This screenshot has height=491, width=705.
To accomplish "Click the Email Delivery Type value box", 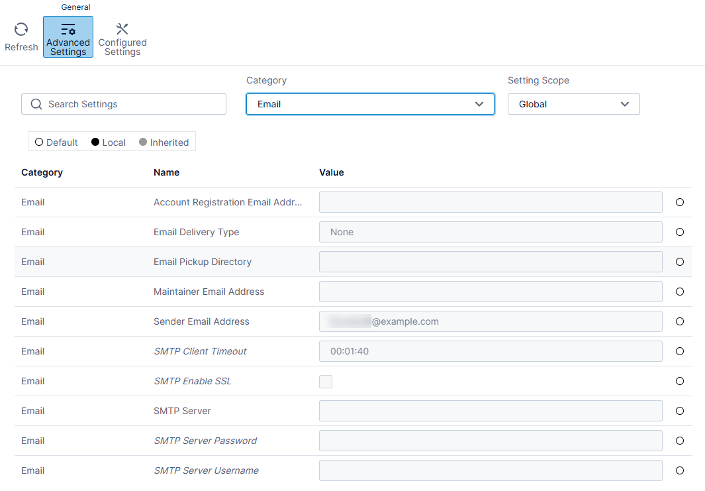I will (x=490, y=232).
